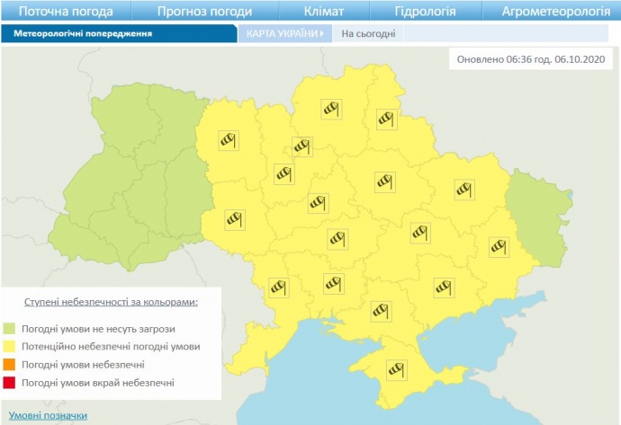The image size is (621, 425).
Task: Click the wind icon in Poltava region
Action: coord(386,182)
